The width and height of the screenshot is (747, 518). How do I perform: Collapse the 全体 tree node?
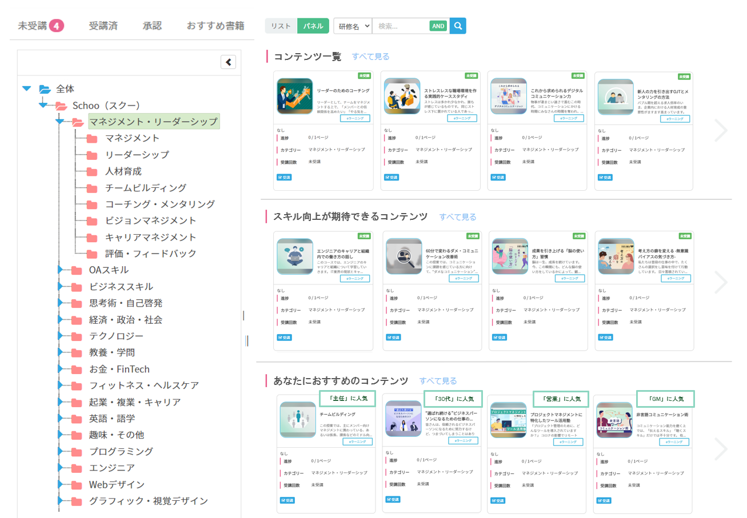point(26,89)
